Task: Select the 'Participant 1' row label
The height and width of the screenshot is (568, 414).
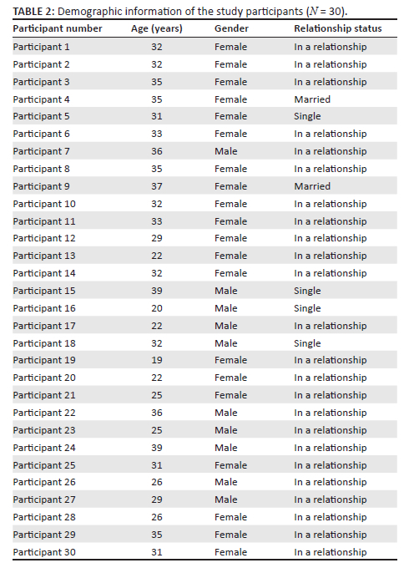Action: click(41, 47)
